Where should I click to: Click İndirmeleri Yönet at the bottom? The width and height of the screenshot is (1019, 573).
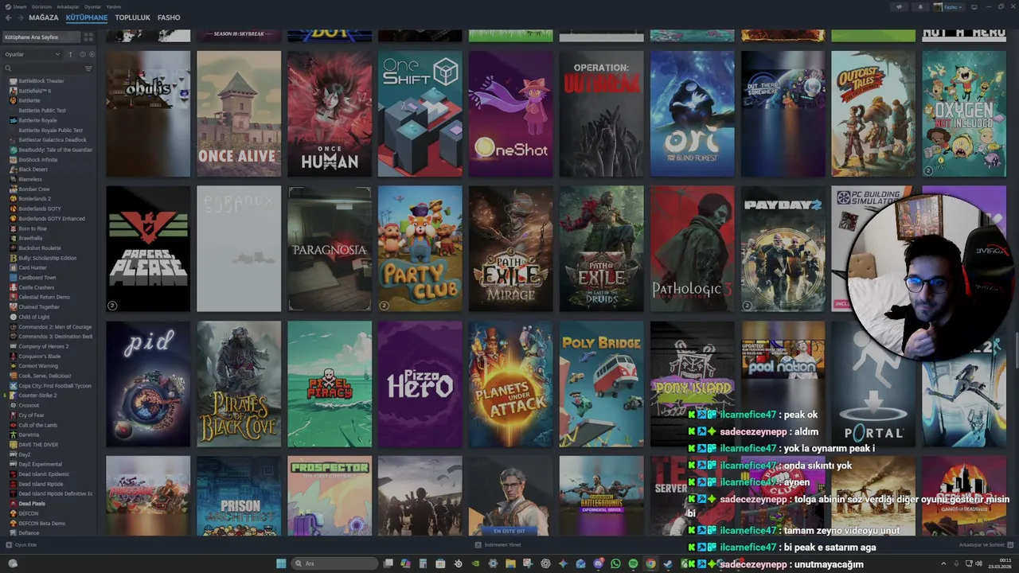click(x=498, y=545)
